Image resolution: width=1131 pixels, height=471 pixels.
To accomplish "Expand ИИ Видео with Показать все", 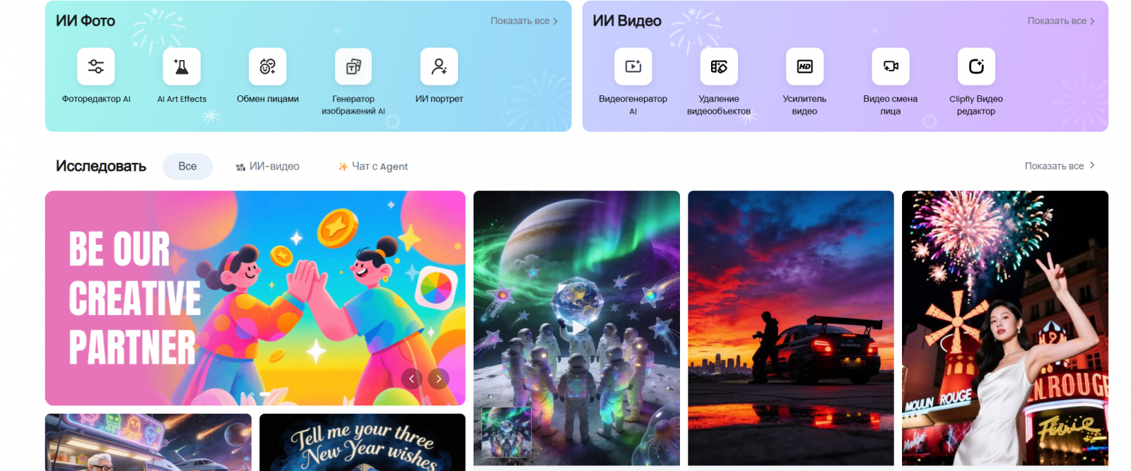I will [1061, 21].
